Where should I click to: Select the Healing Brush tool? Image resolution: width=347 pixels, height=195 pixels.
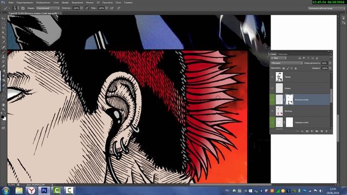coord(3,47)
